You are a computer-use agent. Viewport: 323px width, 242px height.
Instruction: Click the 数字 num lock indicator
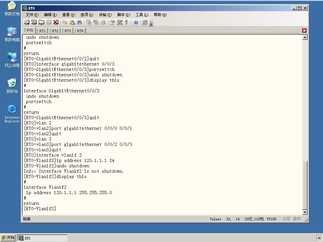click(x=297, y=219)
